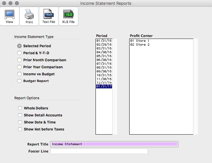212x163 pixels.
Task: Select the Selected Period radio button
Action: click(20, 46)
